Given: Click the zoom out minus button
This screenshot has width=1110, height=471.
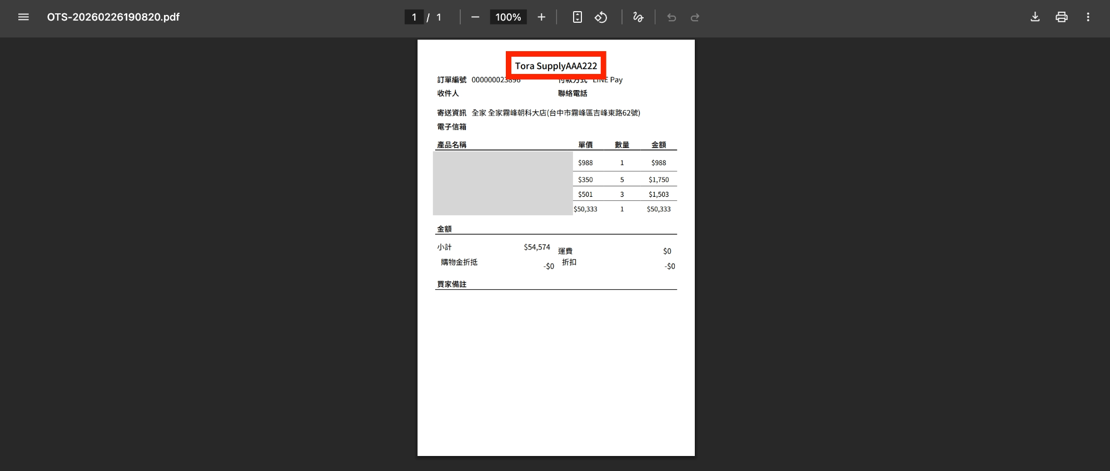Looking at the screenshot, I should pyautogui.click(x=475, y=17).
